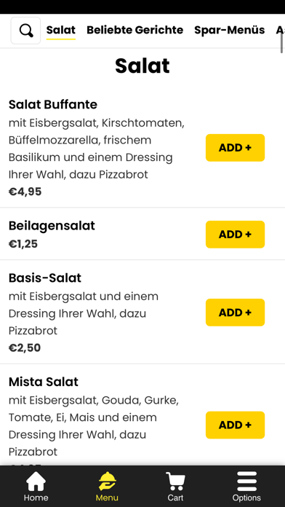
Task: Open the Options hamburger icon
Action: (246, 481)
